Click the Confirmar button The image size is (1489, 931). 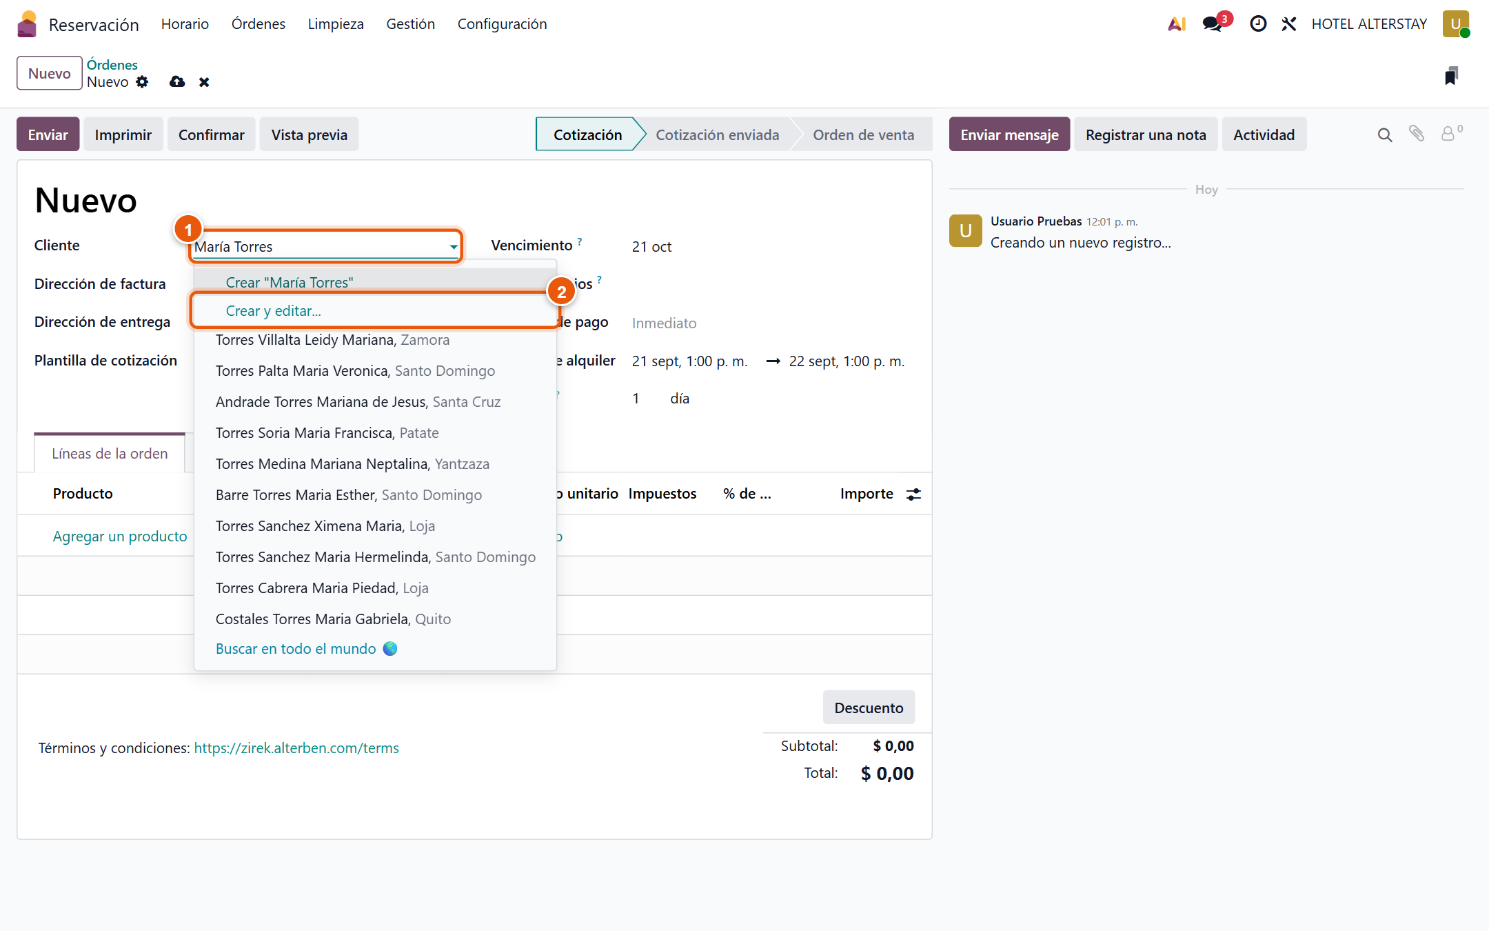tap(212, 134)
